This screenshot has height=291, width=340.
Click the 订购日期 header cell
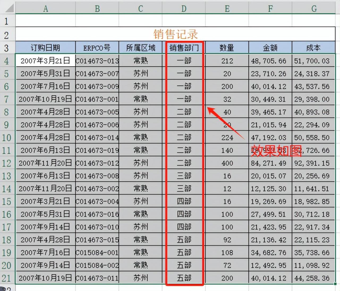(45, 48)
